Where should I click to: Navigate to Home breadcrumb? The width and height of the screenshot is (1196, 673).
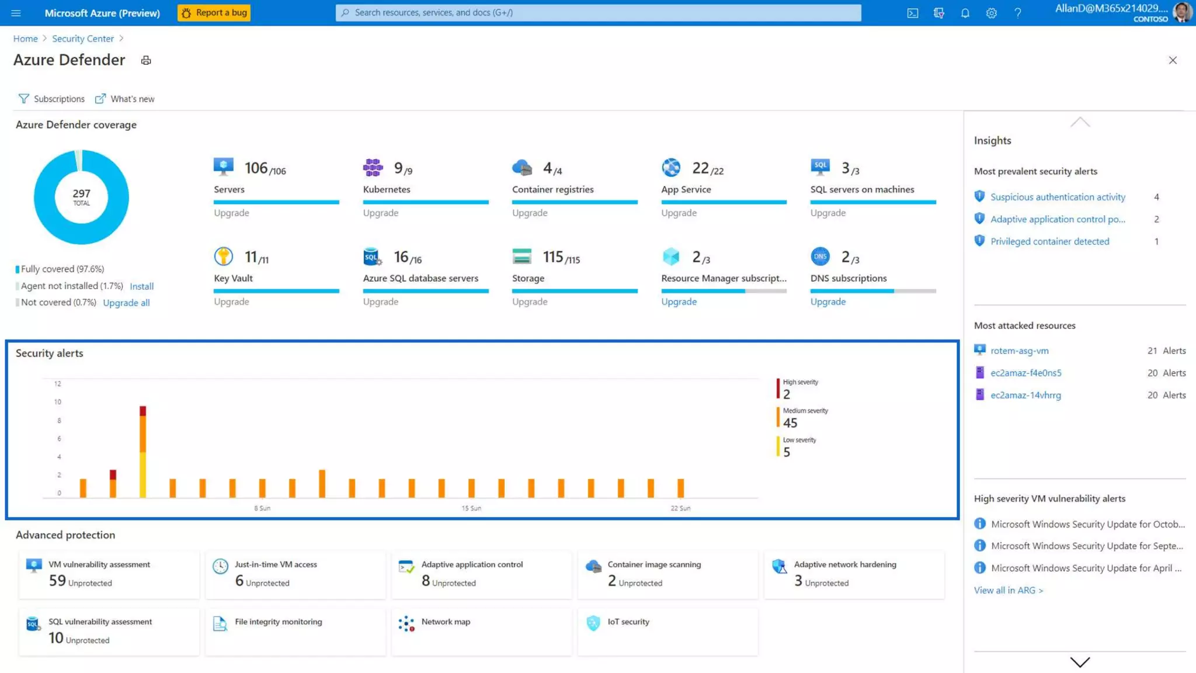click(x=25, y=39)
